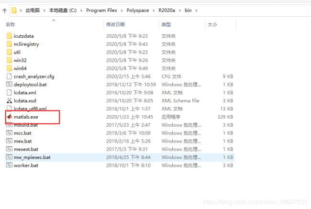This screenshot has width=311, height=209.
Task: Sort by the 大小 column header
Action: 212,24
